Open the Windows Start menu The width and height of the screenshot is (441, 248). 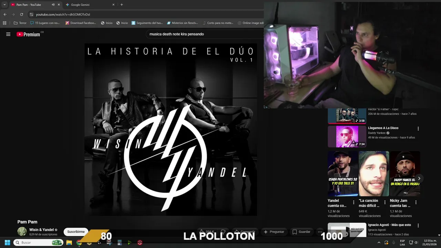pyautogui.click(x=7, y=242)
